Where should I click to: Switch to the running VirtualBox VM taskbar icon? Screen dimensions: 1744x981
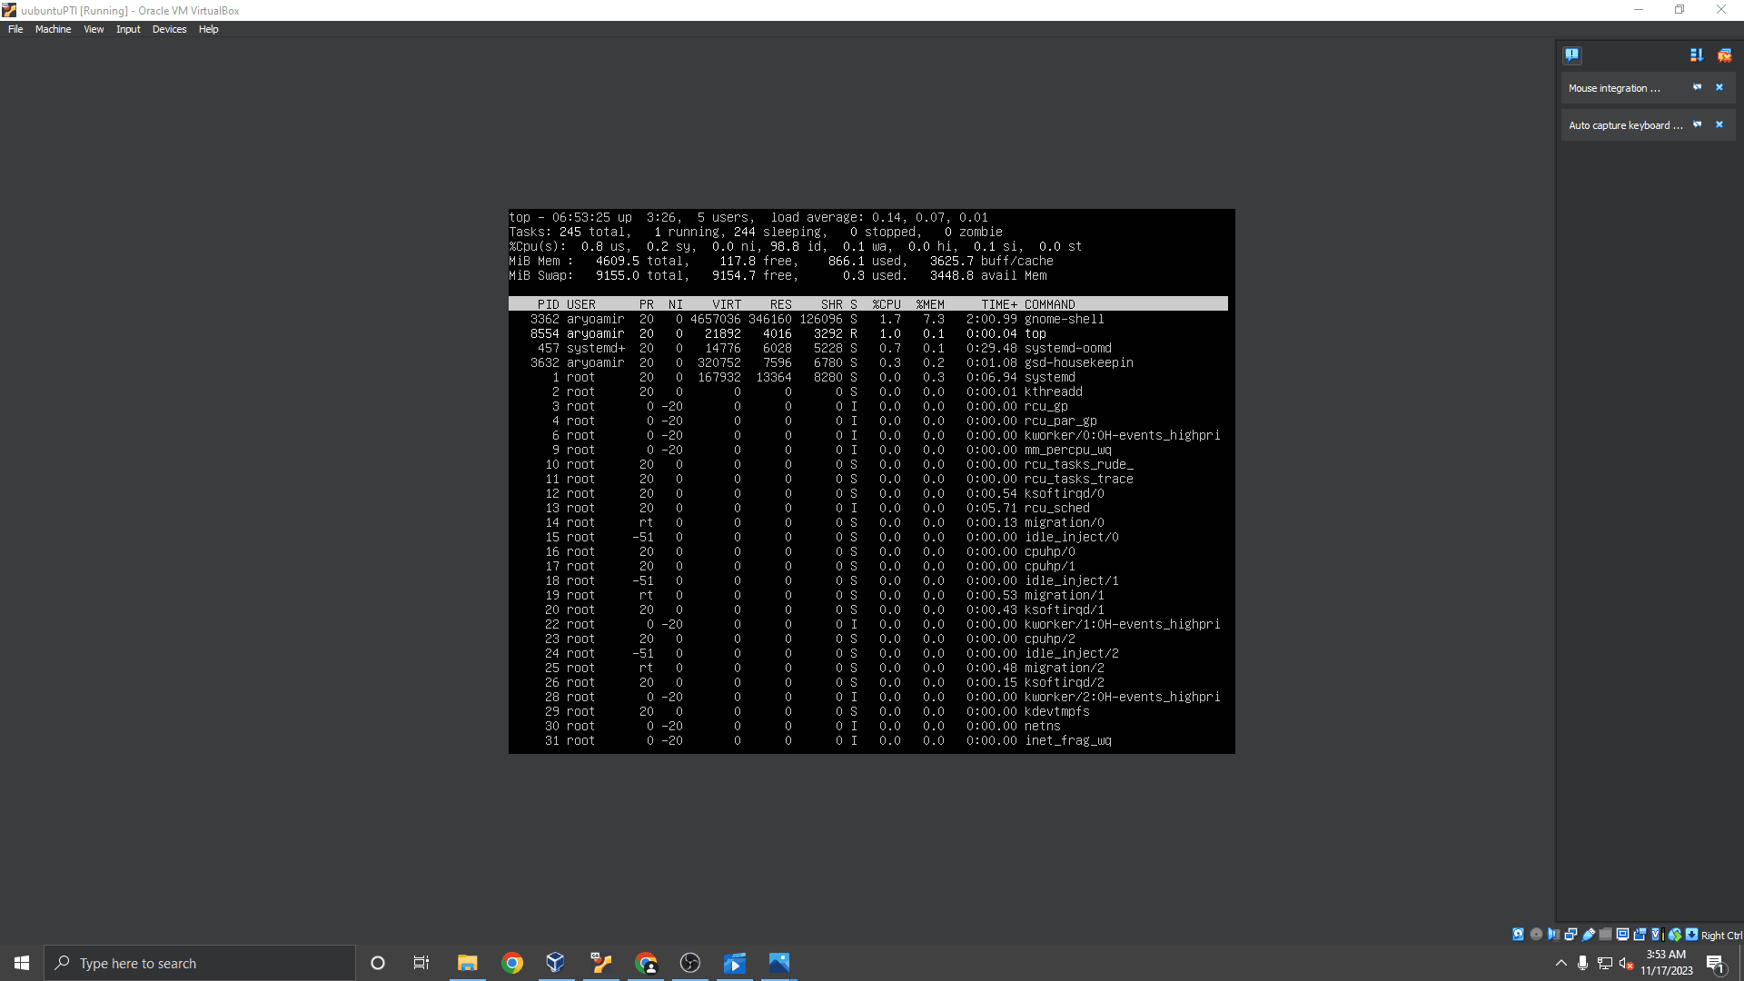(600, 963)
